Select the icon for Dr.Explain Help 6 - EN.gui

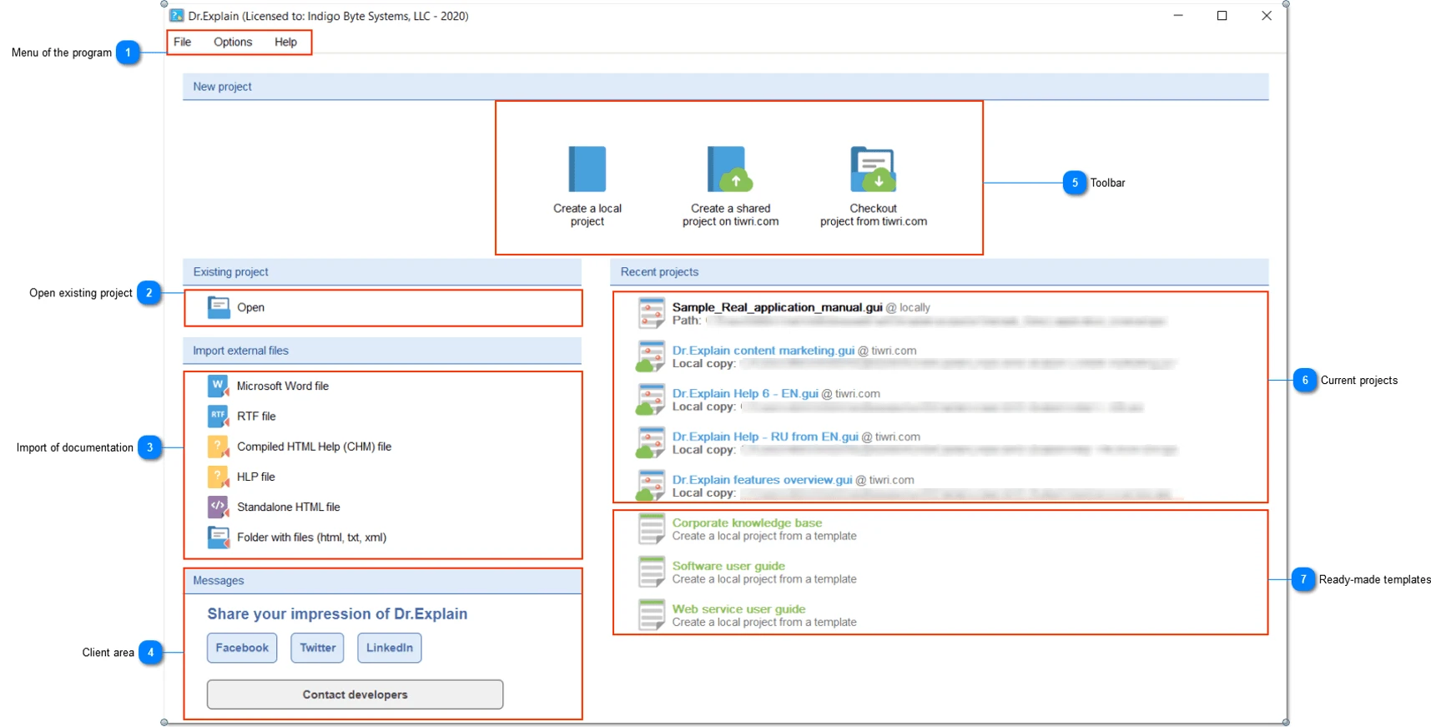651,400
